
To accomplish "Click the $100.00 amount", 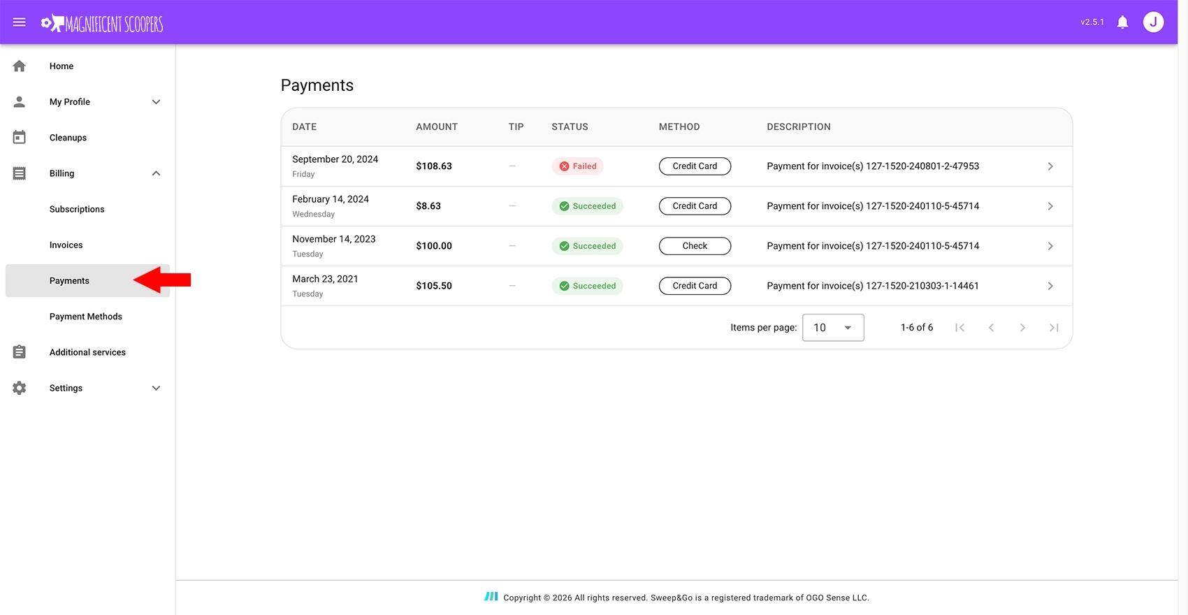I will pos(434,246).
